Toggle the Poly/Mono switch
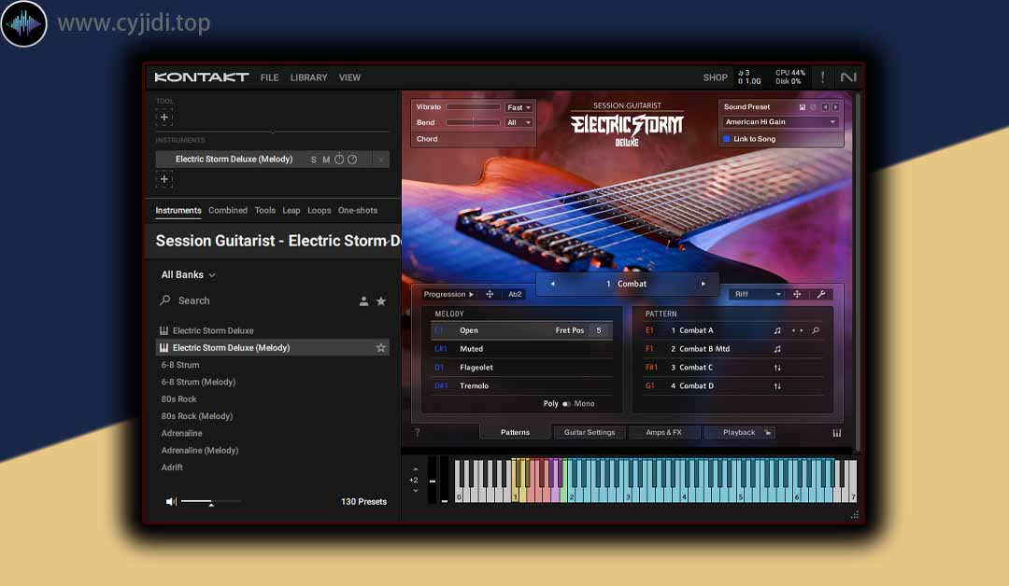The width and height of the screenshot is (1009, 586). 566,404
